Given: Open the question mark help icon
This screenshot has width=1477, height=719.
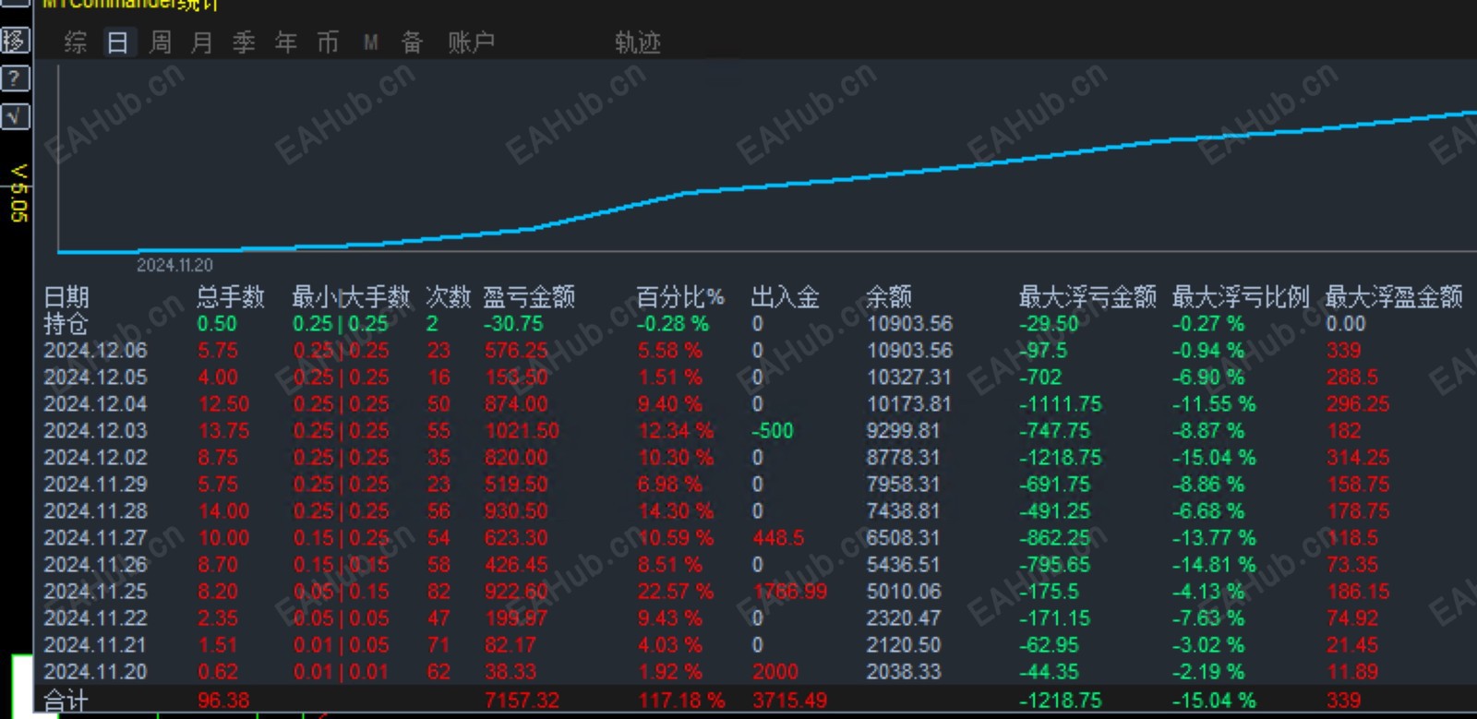Looking at the screenshot, I should 15,78.
